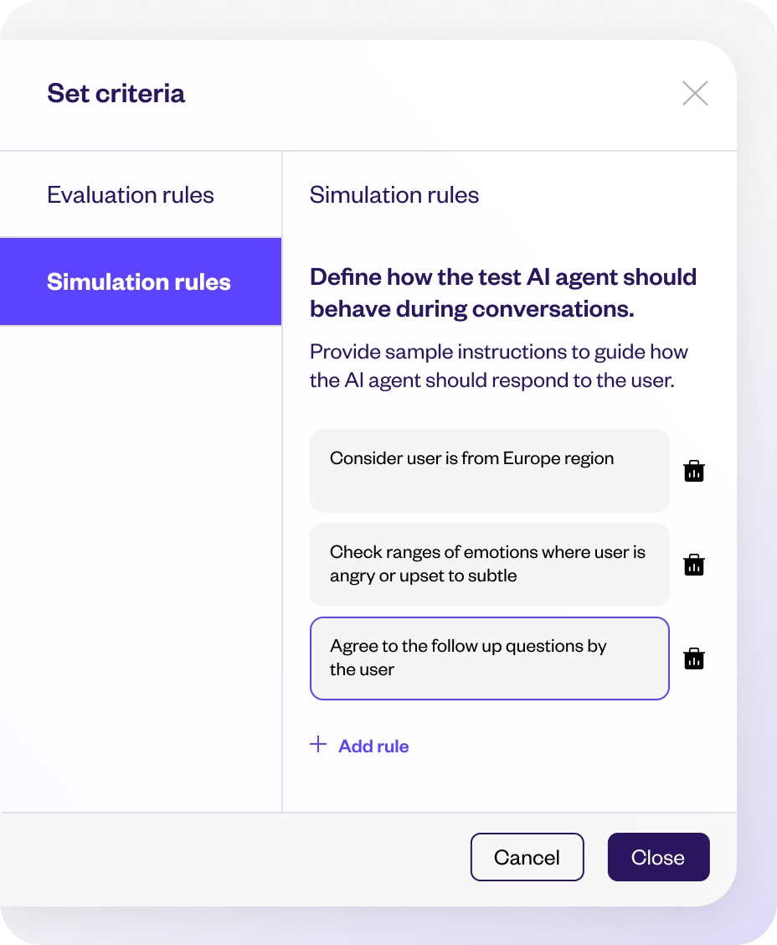Delete the emotions range rule
The height and width of the screenshot is (945, 777).
point(694,565)
